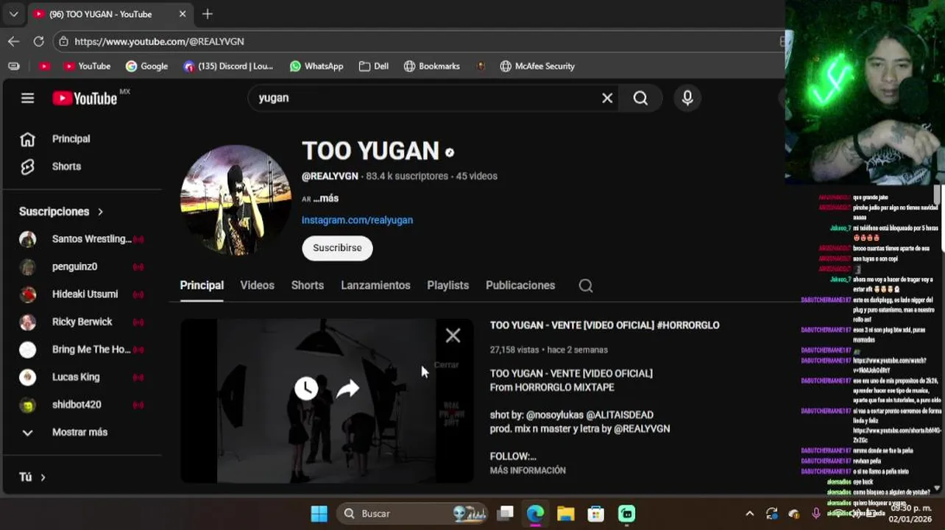Click the chat panel scrollbar
Image resolution: width=945 pixels, height=530 pixels.
pyautogui.click(x=937, y=196)
